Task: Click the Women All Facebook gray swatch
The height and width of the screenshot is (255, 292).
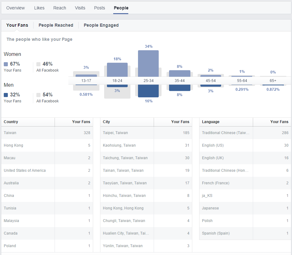Action: click(39, 64)
